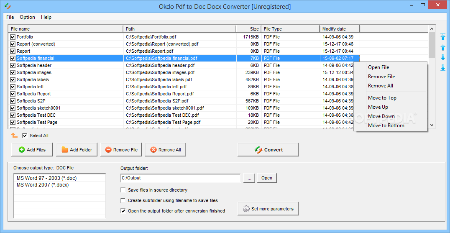Disable Open the output folder after conversion
The width and height of the screenshot is (450, 233).
coord(123,211)
